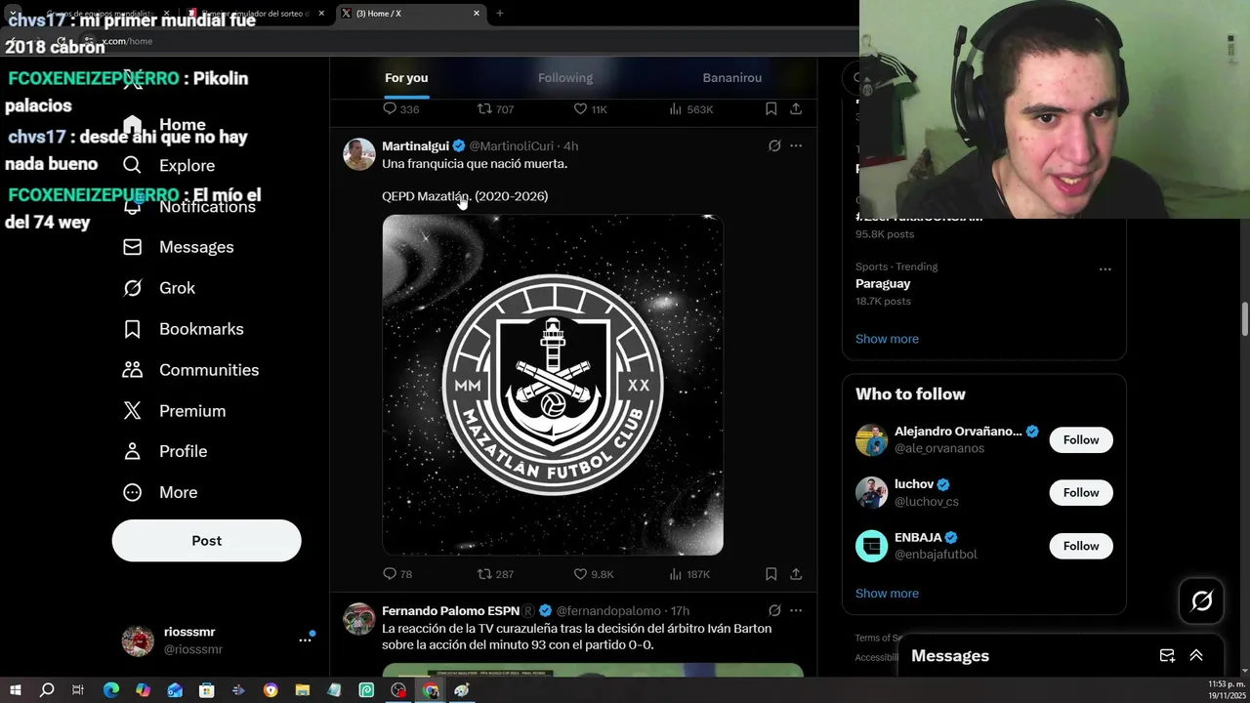
Task: Follow luchov
Action: tap(1081, 493)
